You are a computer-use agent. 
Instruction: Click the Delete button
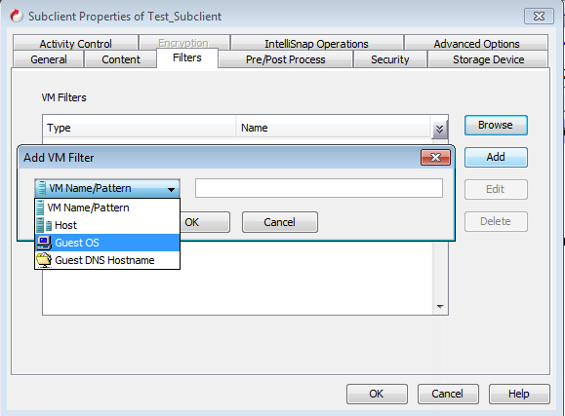496,221
